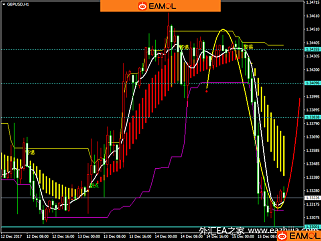Select the 1.33838 price level tag
The width and height of the screenshot is (321, 241).
tap(312, 117)
